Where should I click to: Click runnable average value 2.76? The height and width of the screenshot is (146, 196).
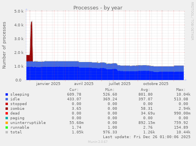[148, 128]
